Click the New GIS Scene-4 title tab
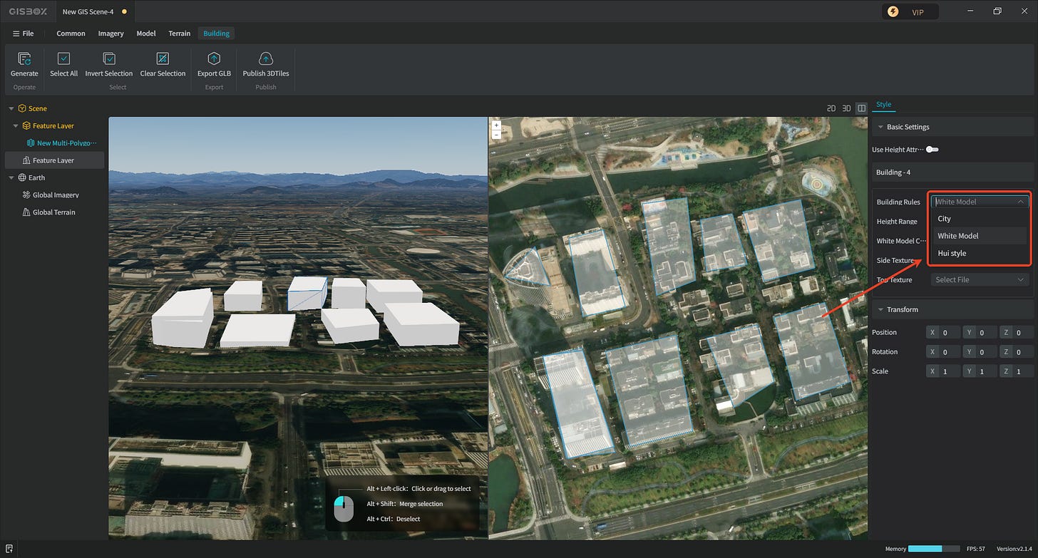Viewport: 1038px width, 558px height. pos(95,11)
